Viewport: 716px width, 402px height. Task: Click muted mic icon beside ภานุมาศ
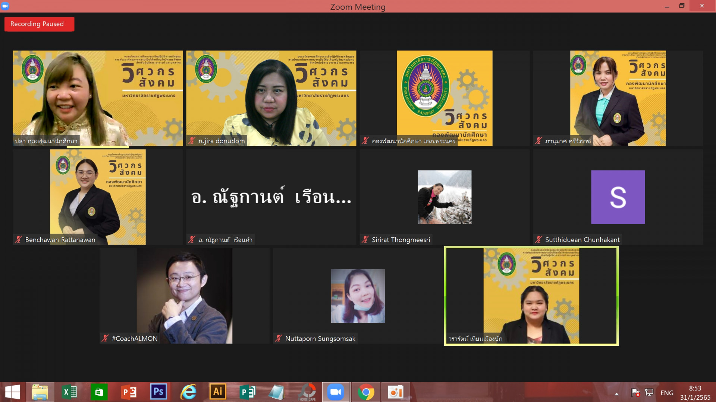(x=538, y=141)
